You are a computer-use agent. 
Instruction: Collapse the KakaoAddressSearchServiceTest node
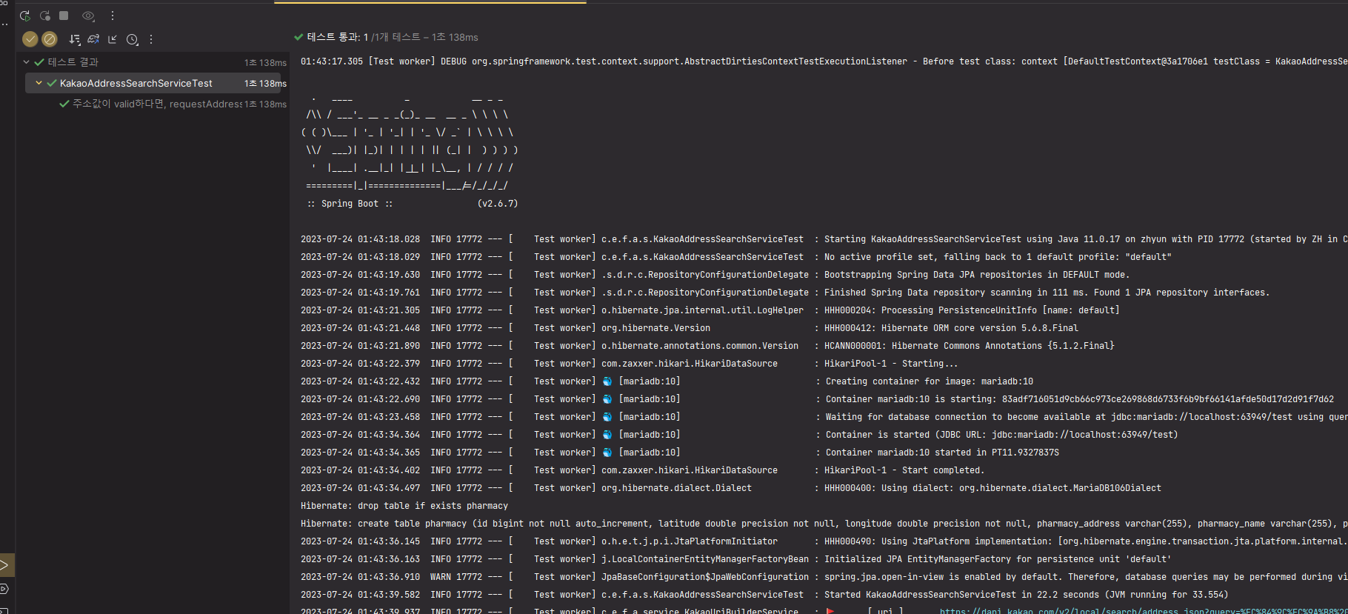click(x=39, y=83)
